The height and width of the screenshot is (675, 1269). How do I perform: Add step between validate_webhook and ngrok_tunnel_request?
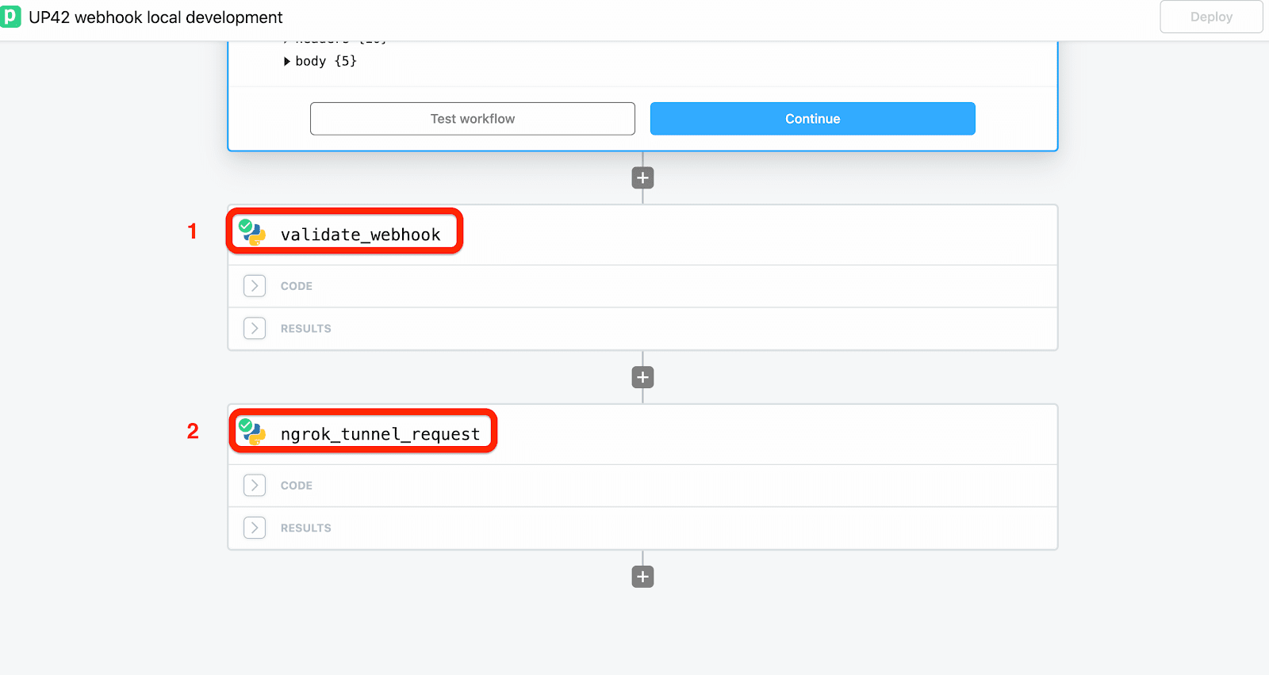(x=643, y=377)
